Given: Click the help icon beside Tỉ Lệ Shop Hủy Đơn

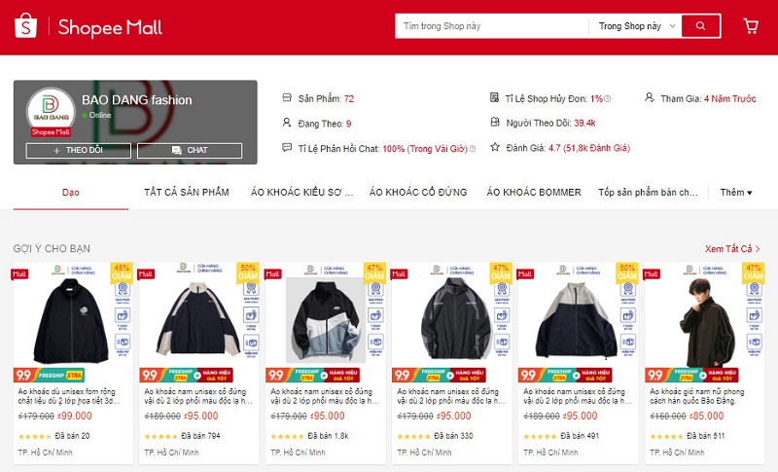Looking at the screenshot, I should point(608,98).
